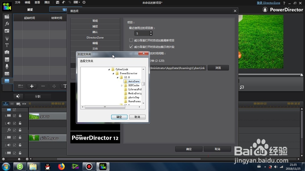This screenshot has width=305, height=171.
Task: Click 确定 in the browse folder dialog
Action: (x=119, y=117)
